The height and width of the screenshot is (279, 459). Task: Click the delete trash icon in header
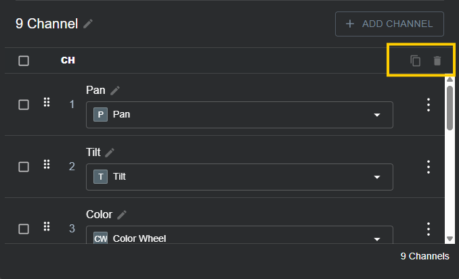pos(437,61)
